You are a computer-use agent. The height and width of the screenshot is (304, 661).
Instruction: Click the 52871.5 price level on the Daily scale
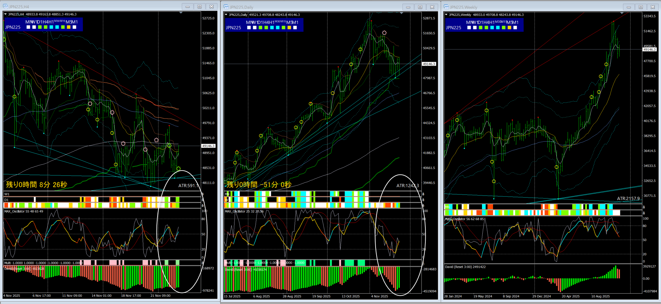pyautogui.click(x=429, y=18)
